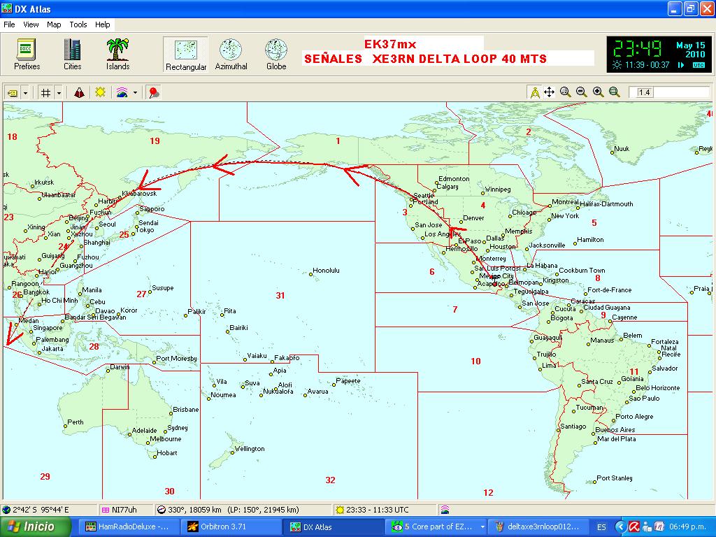The height and width of the screenshot is (537, 716).
Task: Show the ionospheric map rainbow icon
Action: pos(122,93)
